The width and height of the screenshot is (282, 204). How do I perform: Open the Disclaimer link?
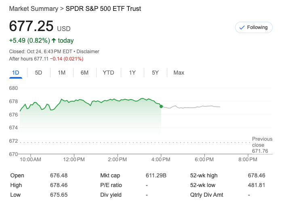[x=88, y=52]
